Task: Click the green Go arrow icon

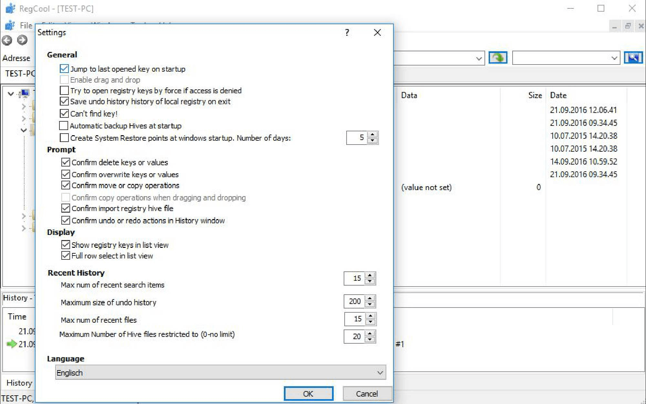Action: tap(498, 58)
